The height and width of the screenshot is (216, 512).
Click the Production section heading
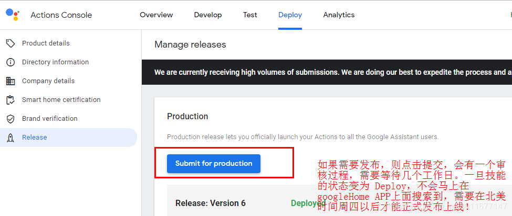click(187, 117)
